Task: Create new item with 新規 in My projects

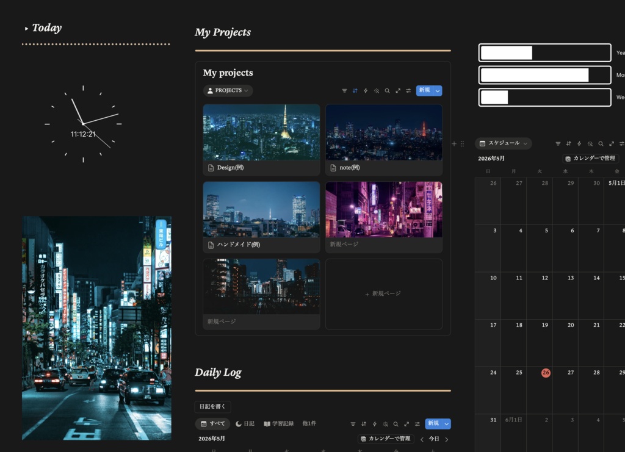Action: pos(425,90)
